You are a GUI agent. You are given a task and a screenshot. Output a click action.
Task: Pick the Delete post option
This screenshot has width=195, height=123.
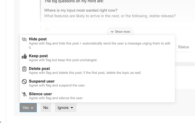97,71
